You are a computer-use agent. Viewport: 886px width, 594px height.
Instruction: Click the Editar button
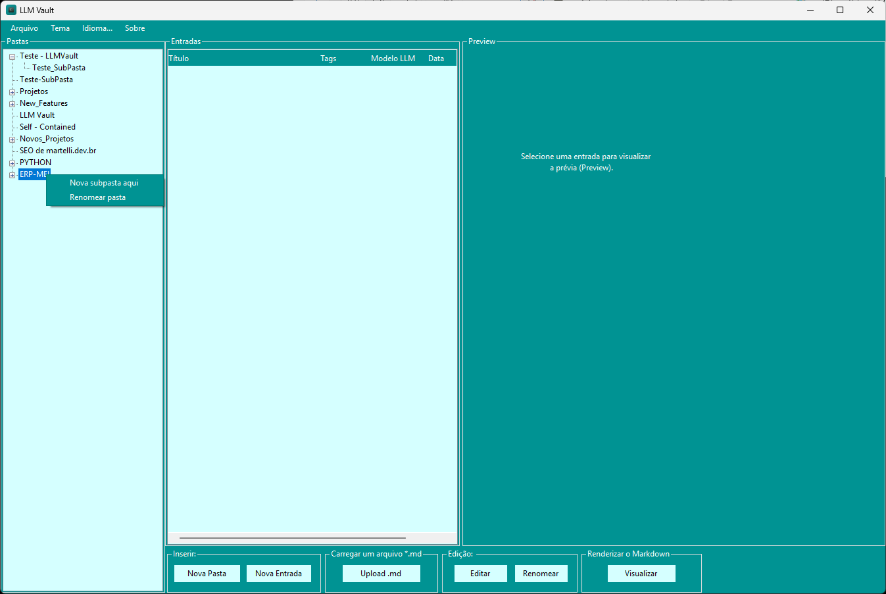480,574
